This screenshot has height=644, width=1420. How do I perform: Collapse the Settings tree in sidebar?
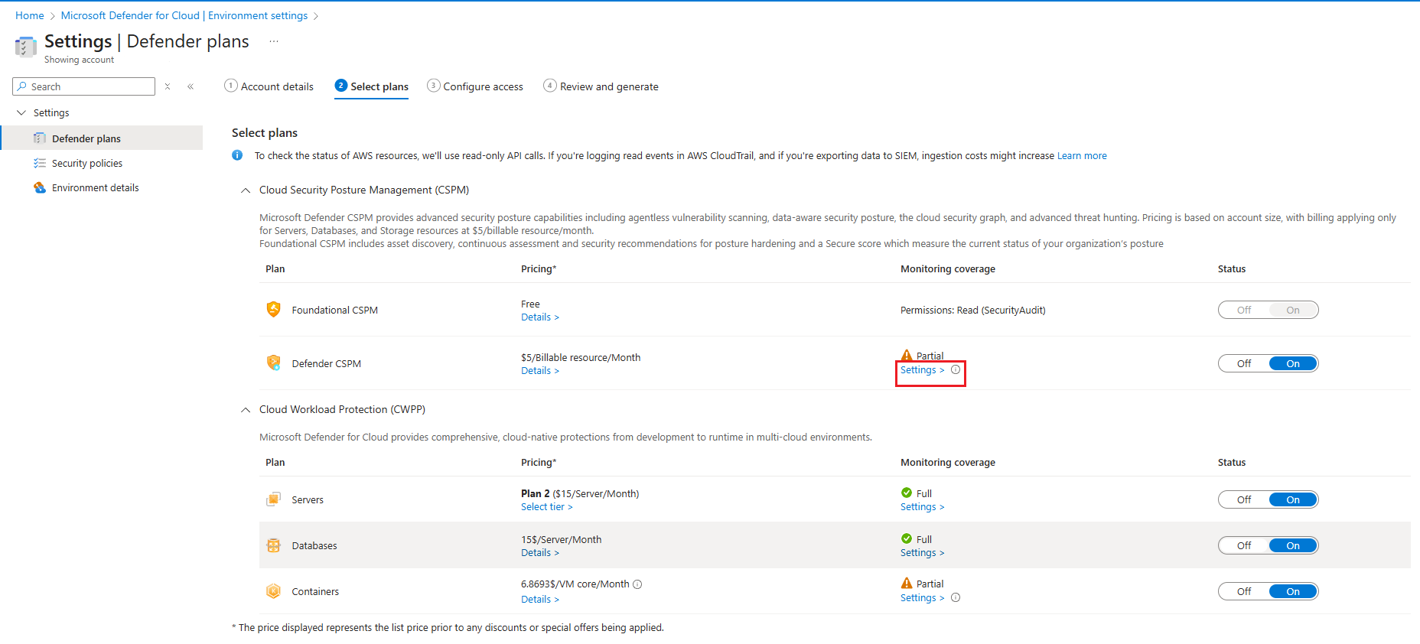click(21, 112)
